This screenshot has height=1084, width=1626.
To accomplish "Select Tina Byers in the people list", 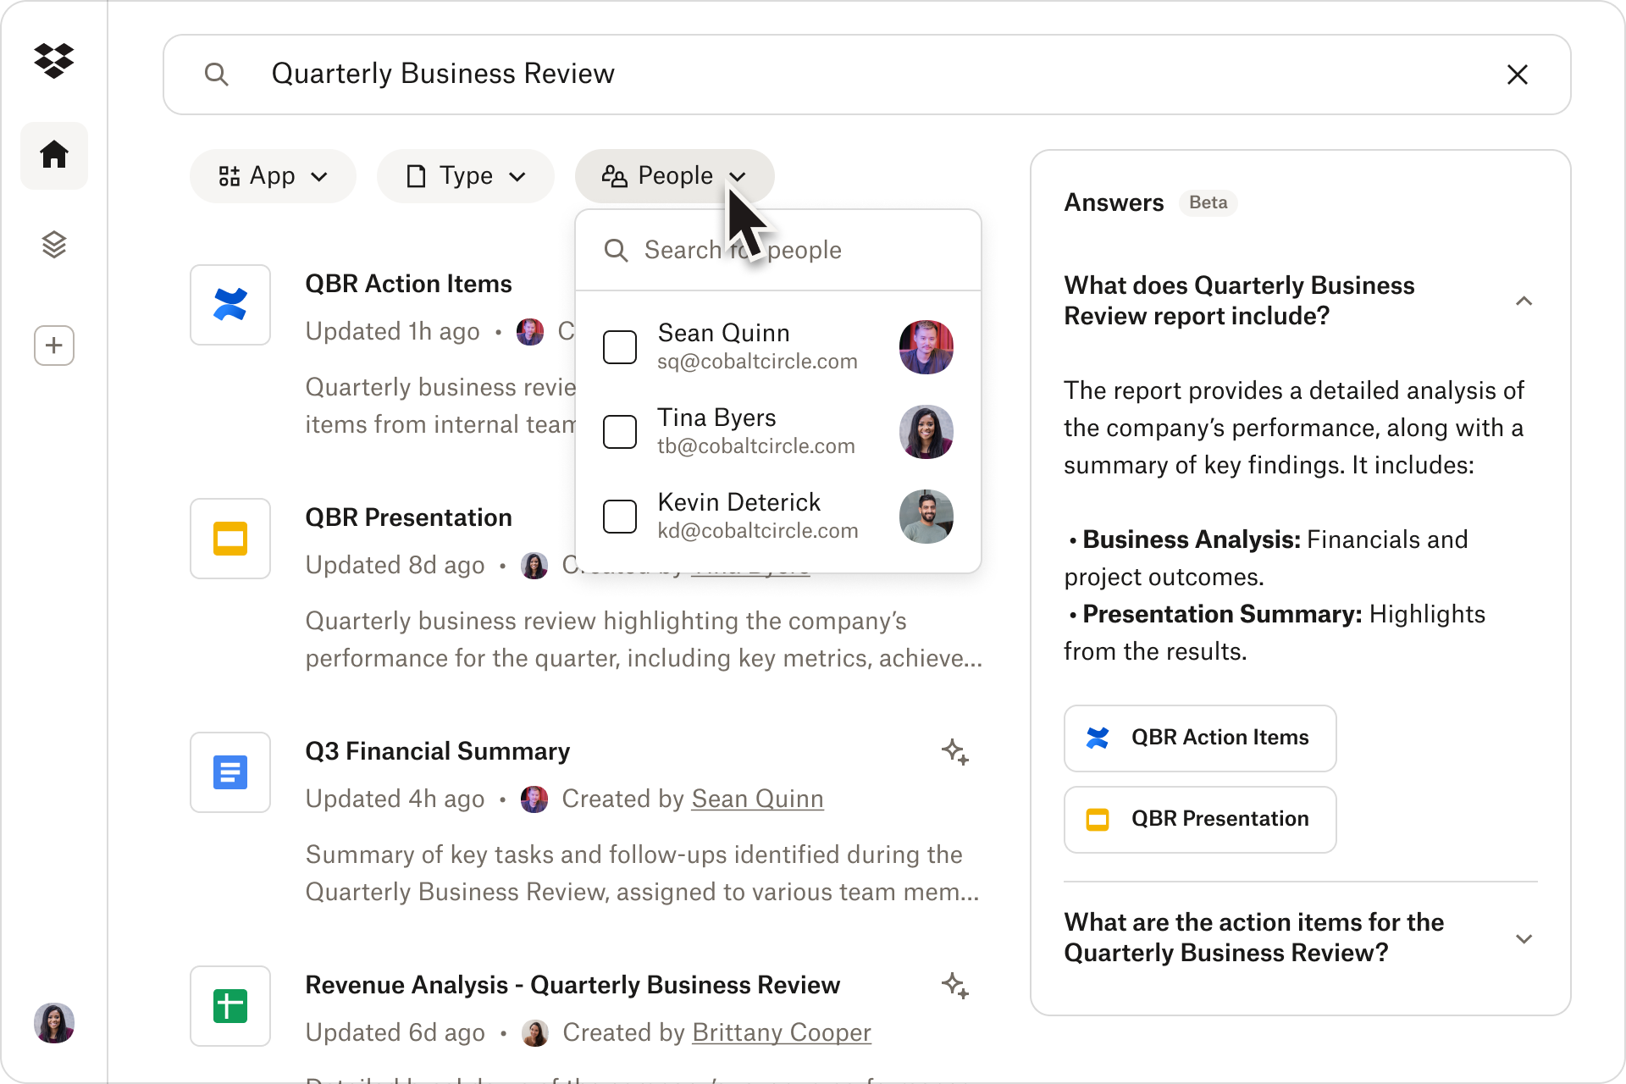I will [620, 432].
